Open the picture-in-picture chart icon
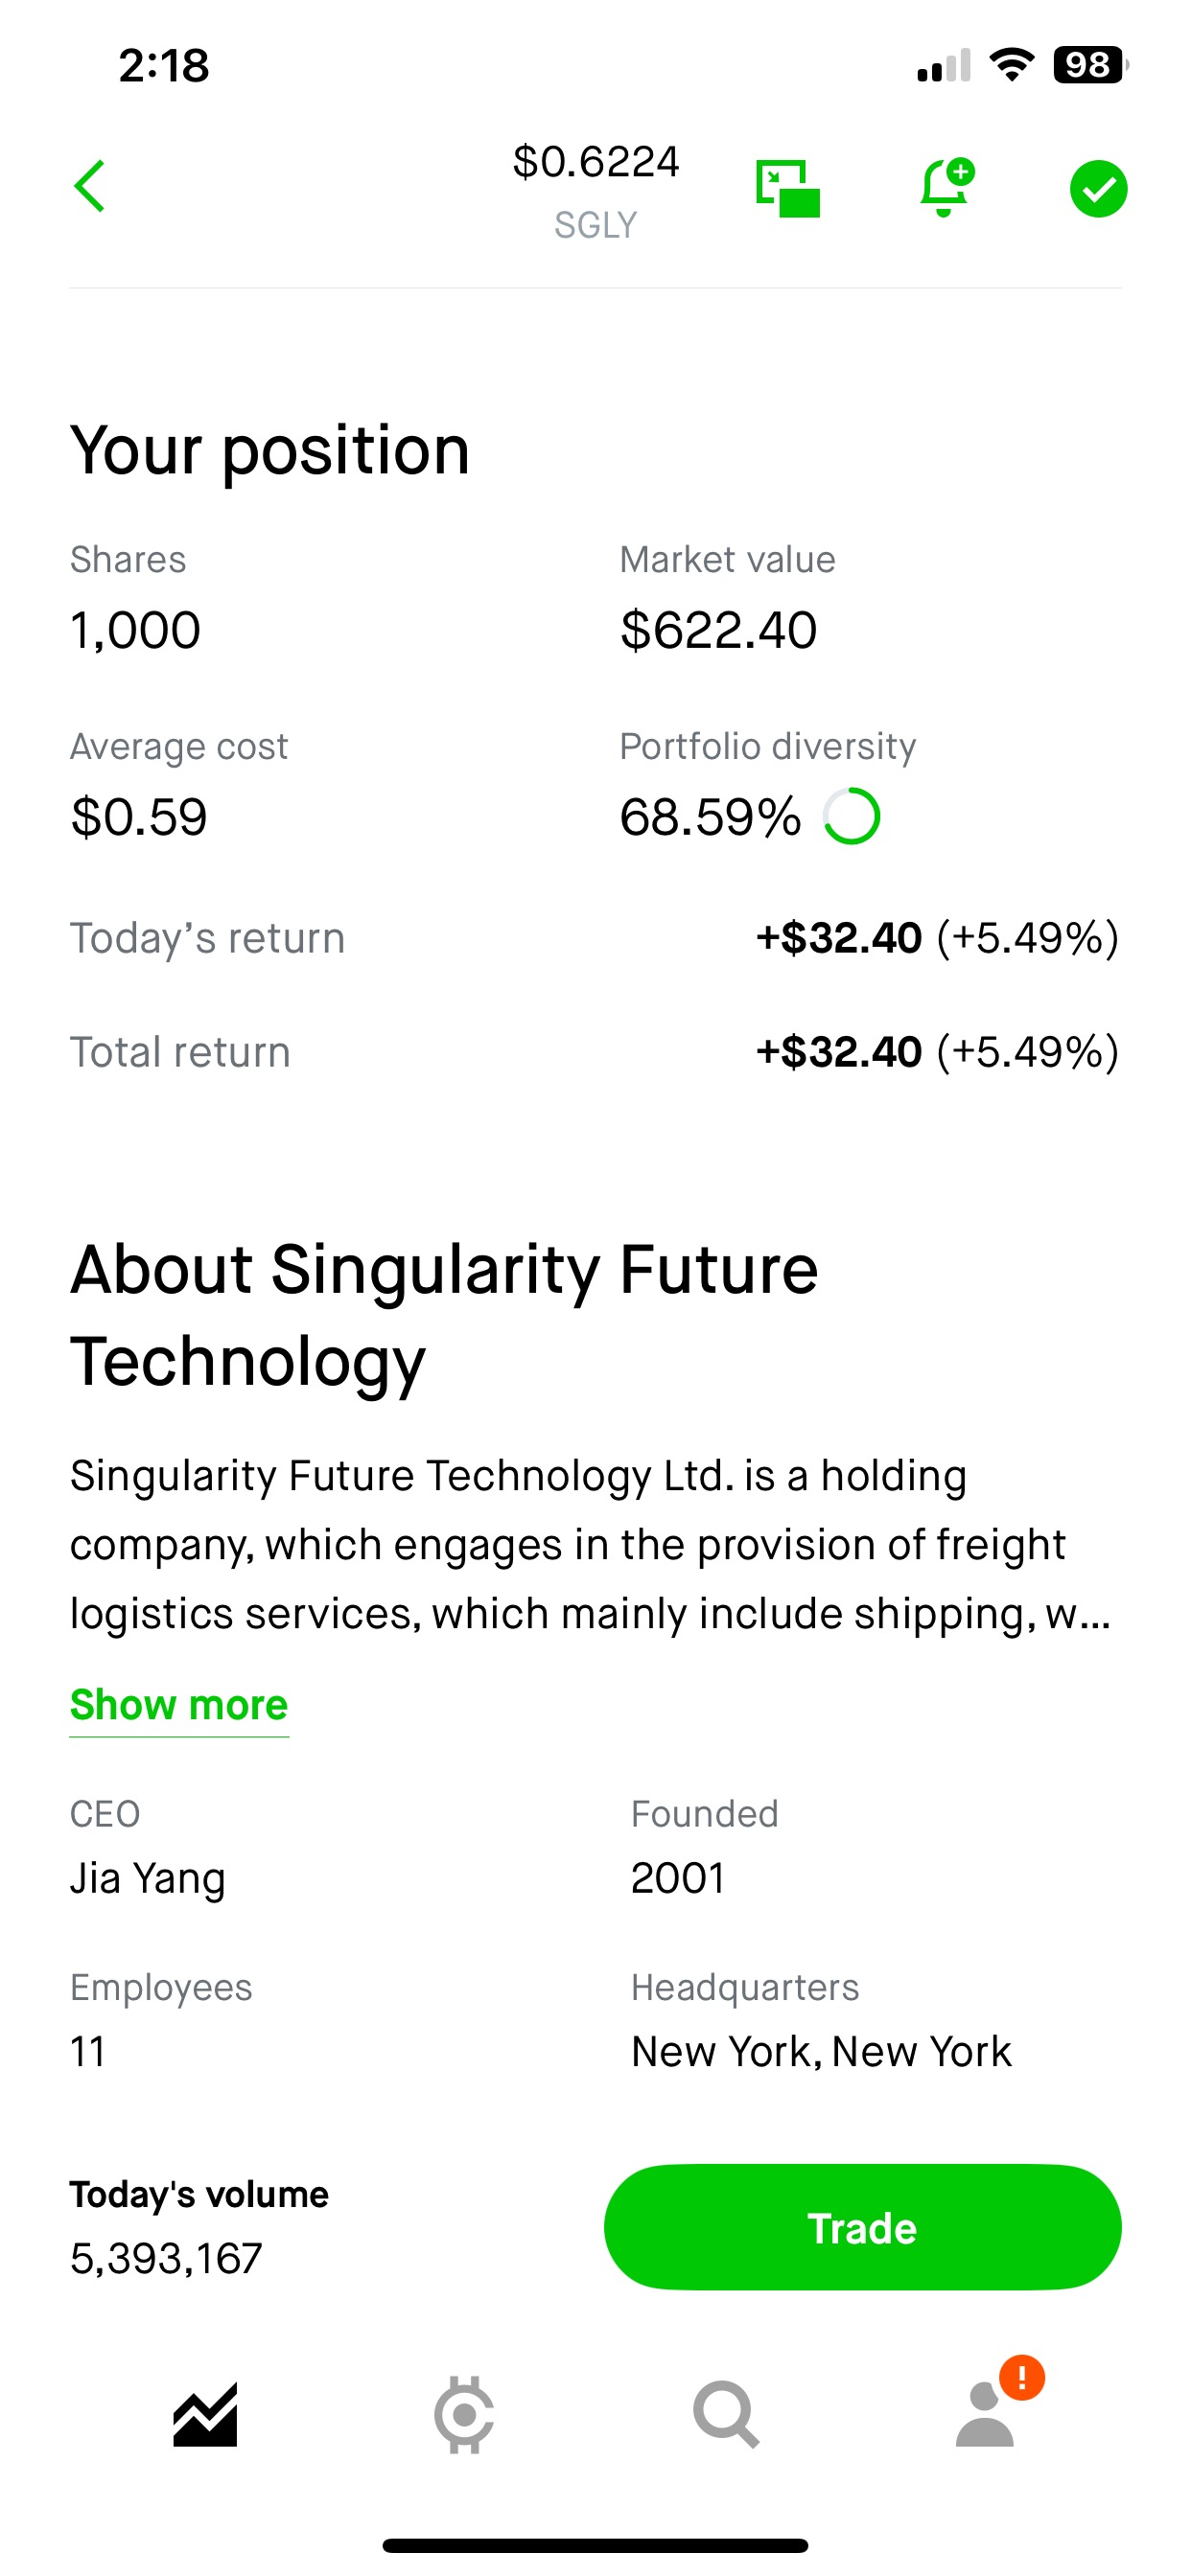 pos(787,188)
